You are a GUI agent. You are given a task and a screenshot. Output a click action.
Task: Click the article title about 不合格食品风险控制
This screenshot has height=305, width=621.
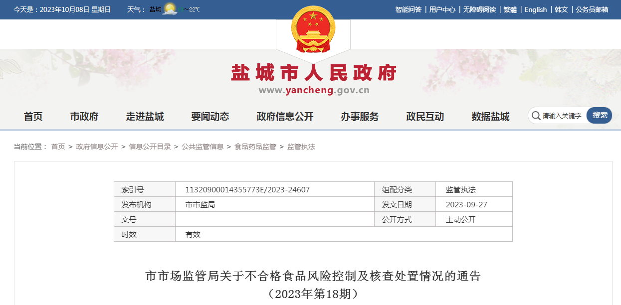(x=313, y=276)
